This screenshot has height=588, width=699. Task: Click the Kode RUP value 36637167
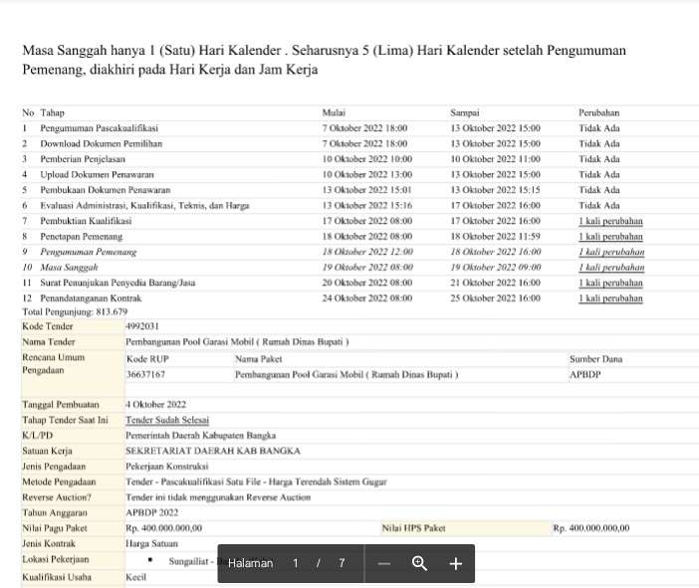point(145,375)
